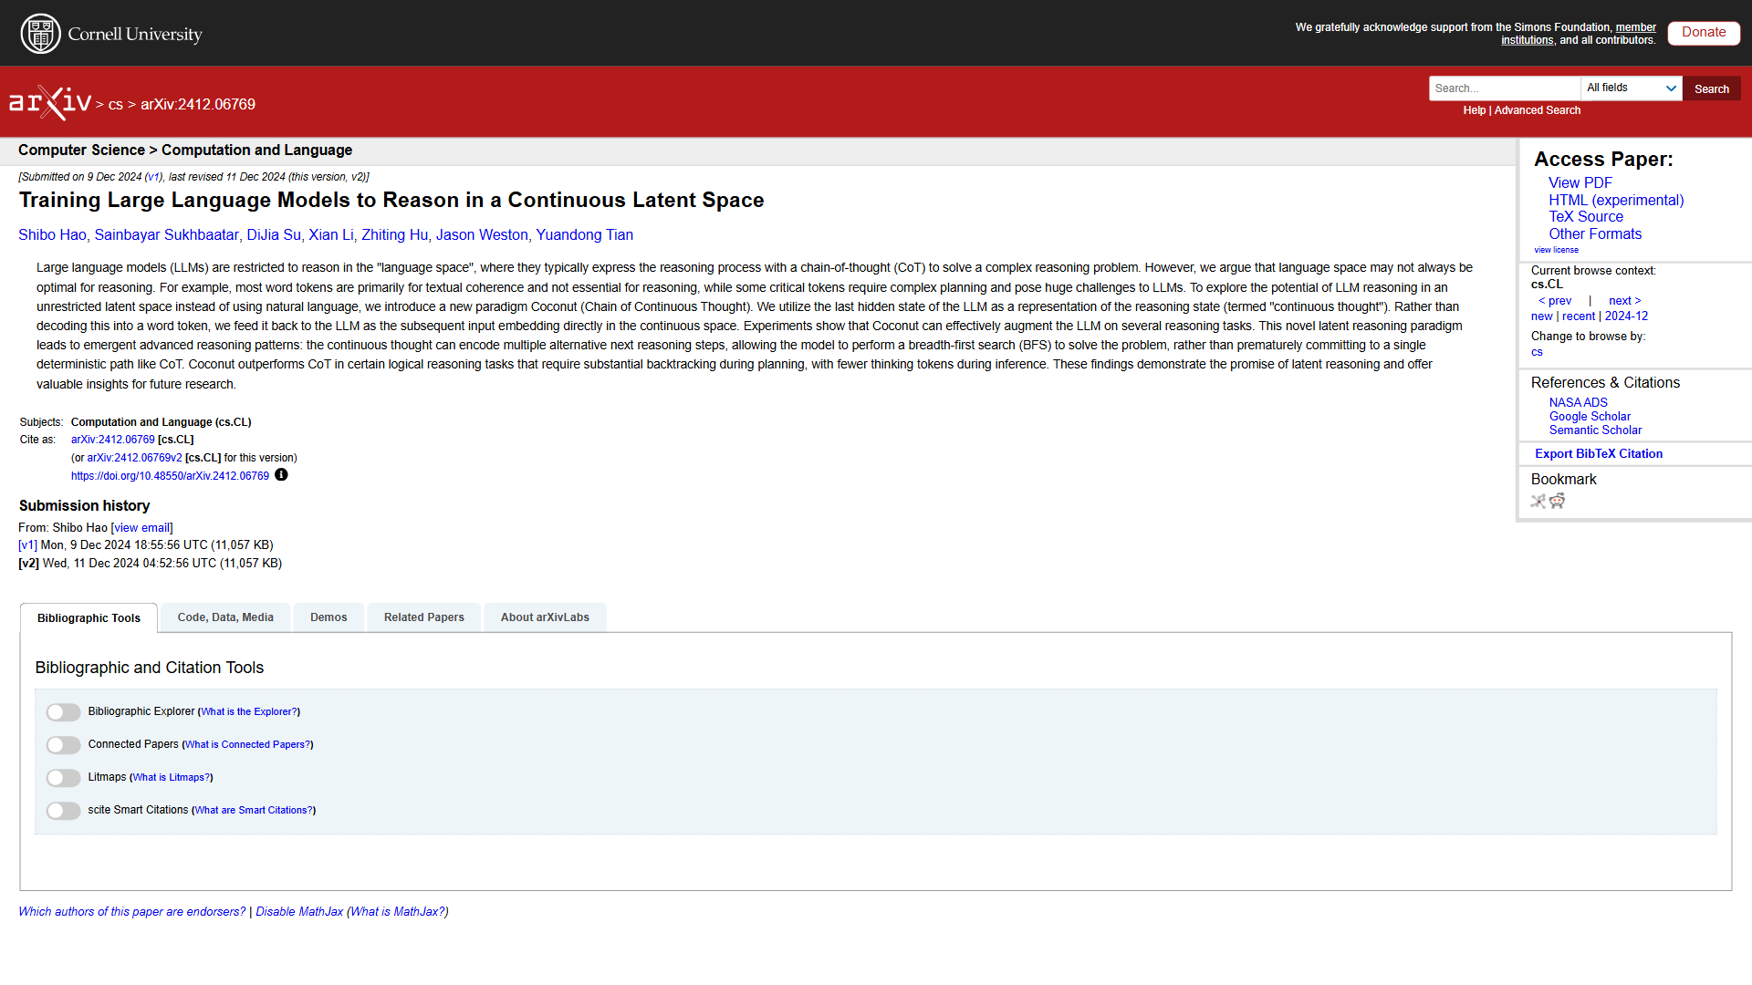Click the BibSonomy bookmark icon
Viewport: 1752px width, 985px height.
[x=1538, y=501]
